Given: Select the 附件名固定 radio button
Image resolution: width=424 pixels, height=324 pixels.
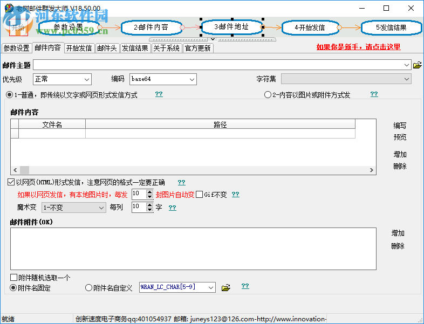Looking at the screenshot, I should click(13, 288).
